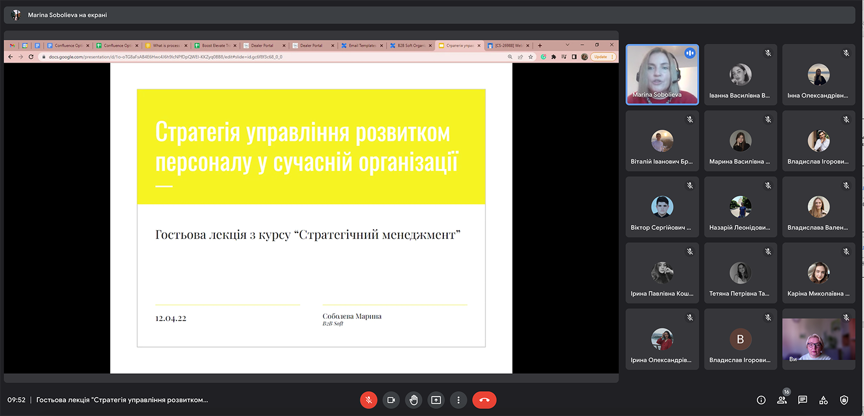Toggle the camera button
The height and width of the screenshot is (416, 864).
tap(391, 400)
